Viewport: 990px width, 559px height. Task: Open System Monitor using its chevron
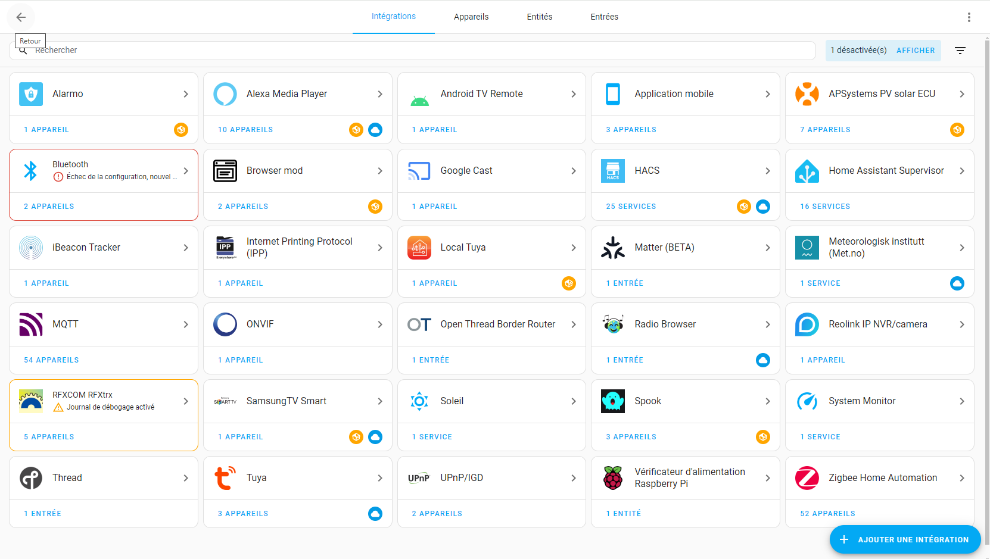pos(961,401)
